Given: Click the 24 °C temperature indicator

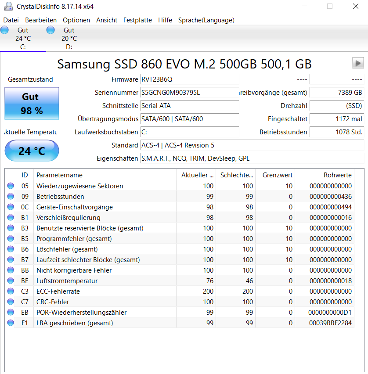Looking at the screenshot, I should coord(31,151).
